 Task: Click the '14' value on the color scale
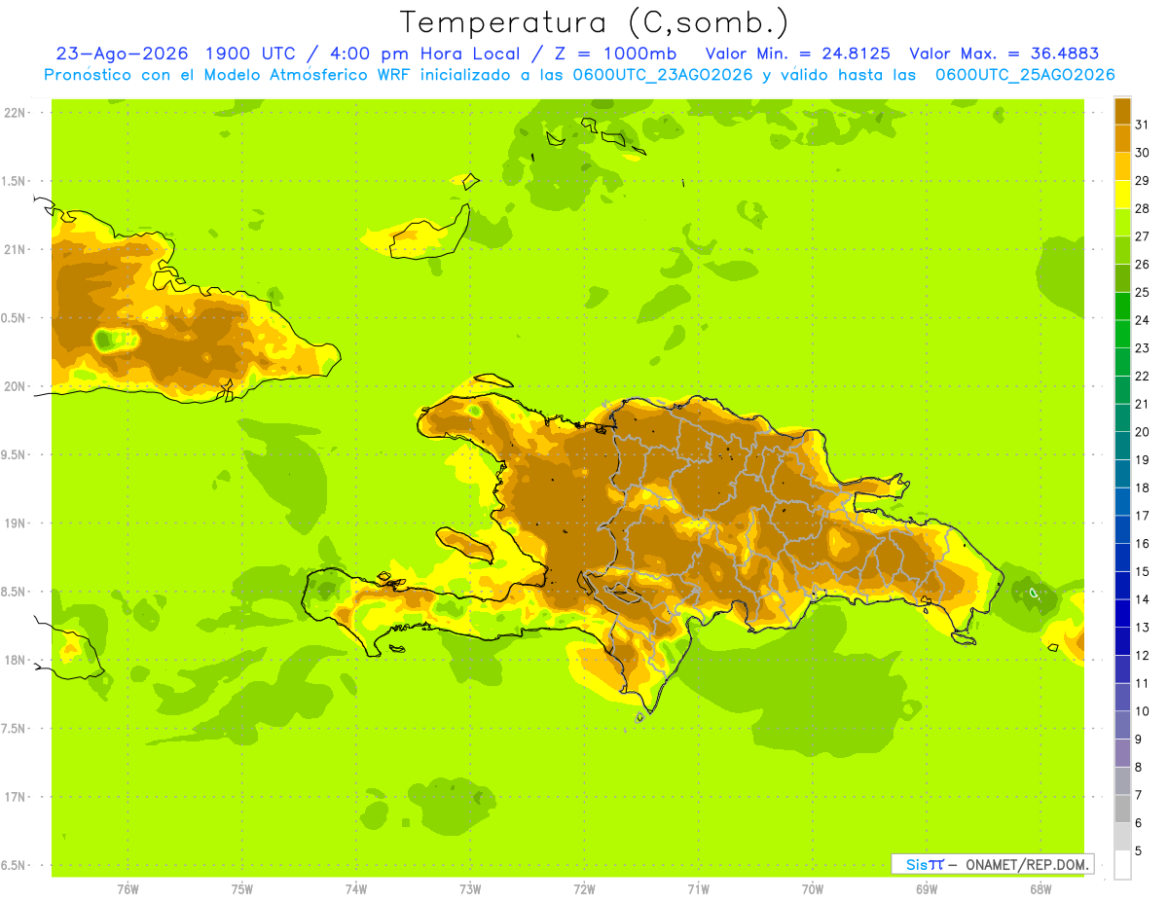[x=1143, y=599]
